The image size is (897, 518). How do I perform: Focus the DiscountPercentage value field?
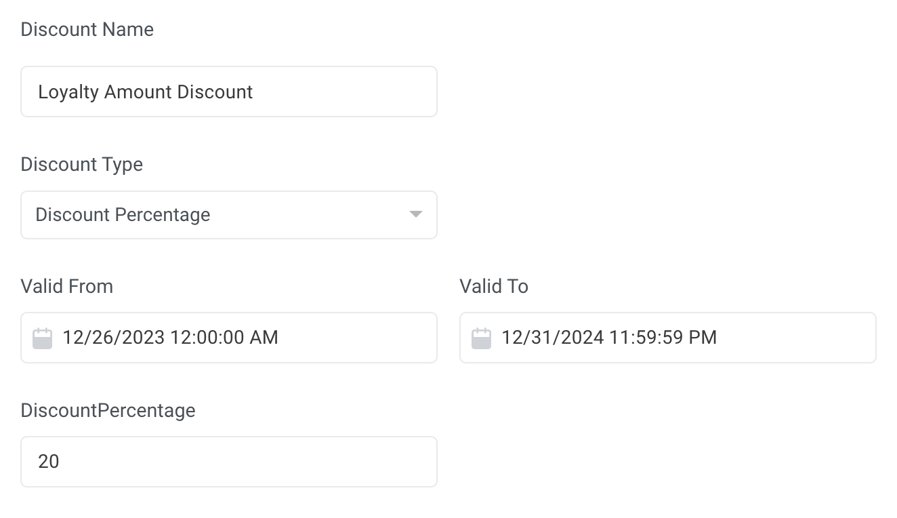click(229, 462)
